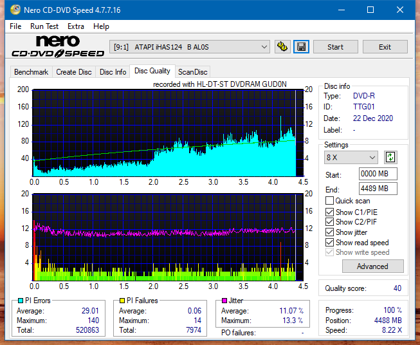Open the drive selection dropdown
This screenshot has width=420, height=345.
click(189, 47)
